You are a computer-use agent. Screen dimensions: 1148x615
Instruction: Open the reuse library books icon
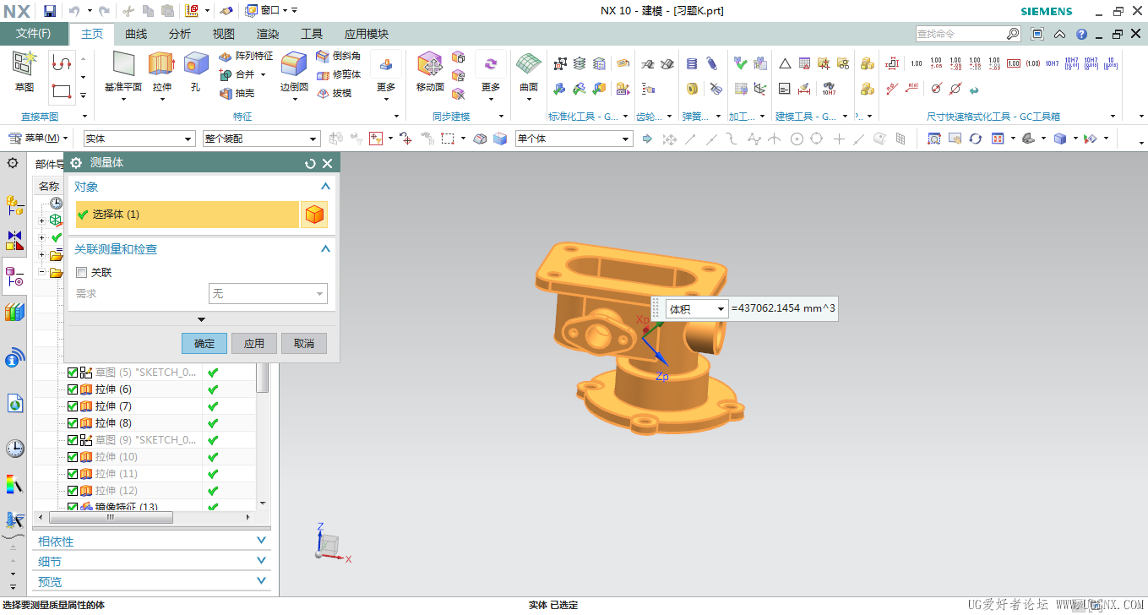[14, 312]
